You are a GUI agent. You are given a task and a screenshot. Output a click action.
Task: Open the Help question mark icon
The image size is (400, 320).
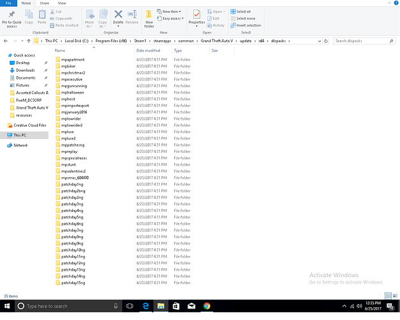(396, 3)
